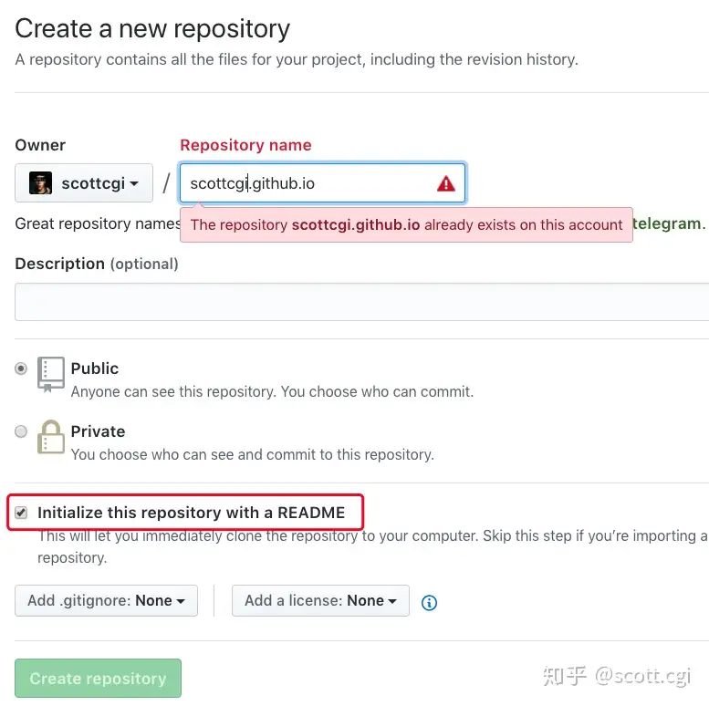Click the Public option label
The width and height of the screenshot is (709, 706).
coord(95,369)
